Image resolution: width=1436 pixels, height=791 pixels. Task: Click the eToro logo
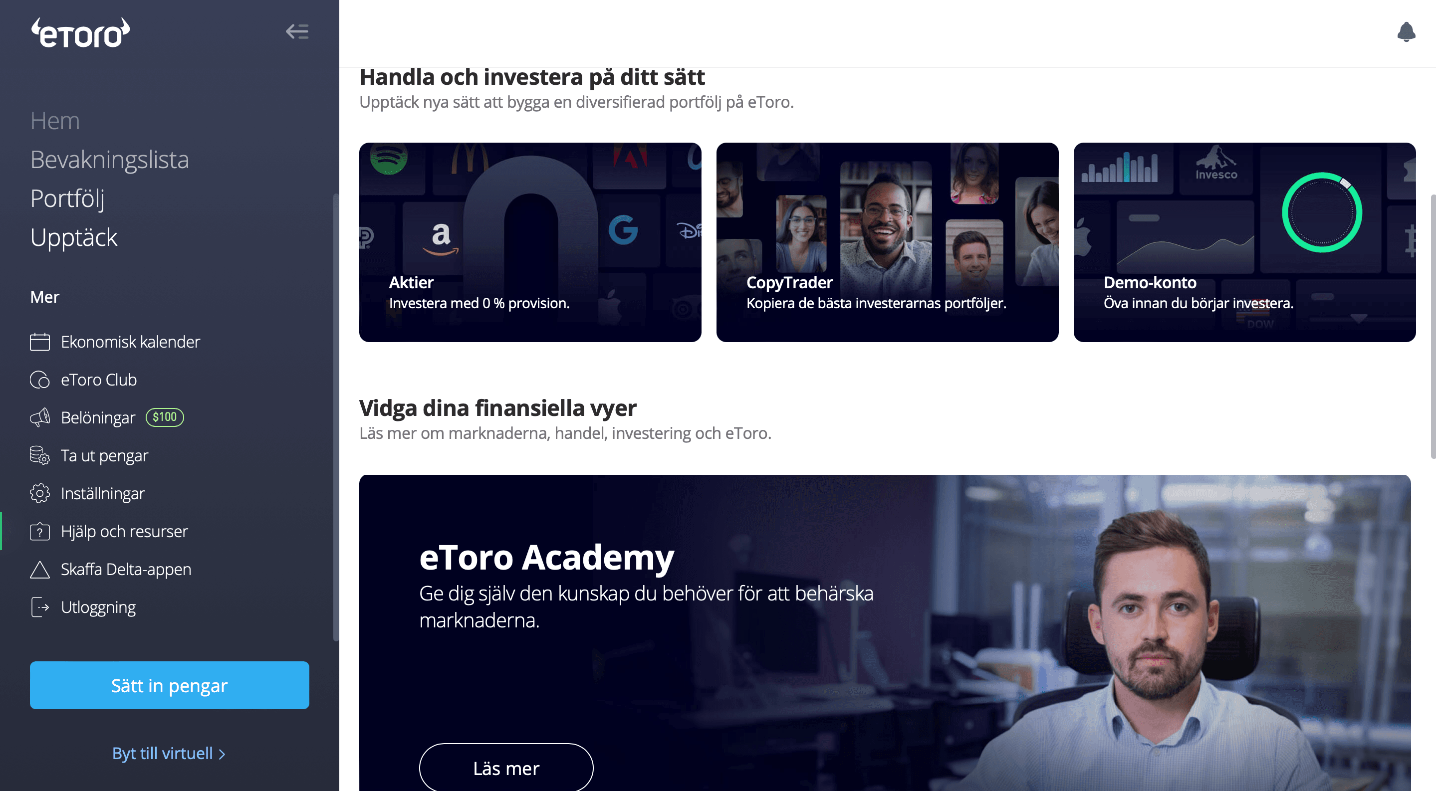[x=80, y=32]
